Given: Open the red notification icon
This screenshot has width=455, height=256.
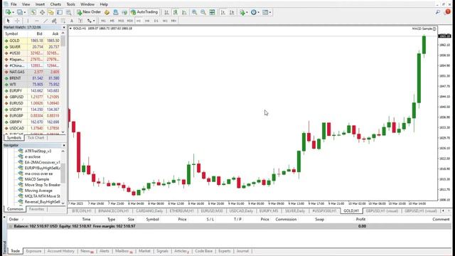Looking at the screenshot, I should 448,11.
